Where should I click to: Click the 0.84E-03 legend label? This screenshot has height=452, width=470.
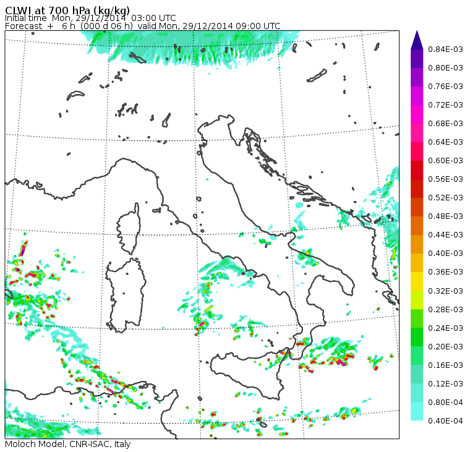445,49
